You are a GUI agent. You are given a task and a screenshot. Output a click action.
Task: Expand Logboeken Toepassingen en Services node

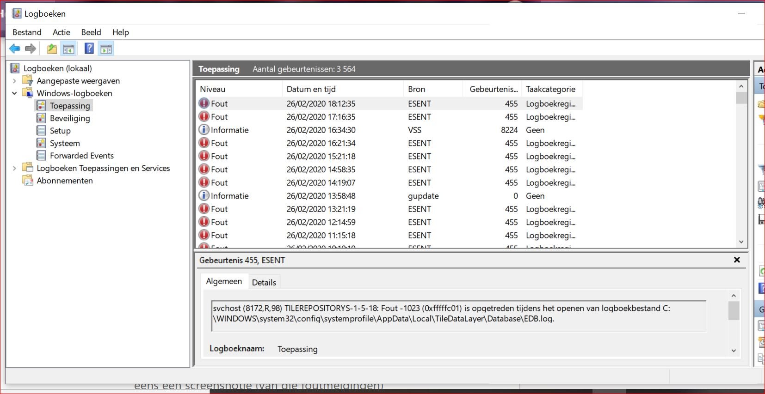(x=14, y=168)
